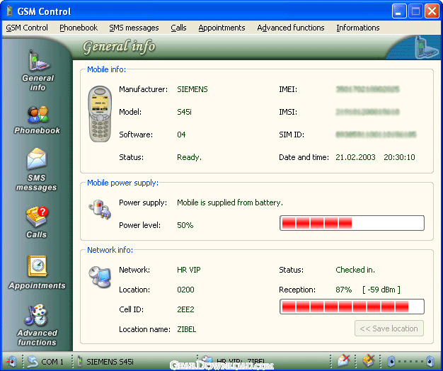
Task: Click the data transfer indicator in status bar
Action: (x=410, y=361)
